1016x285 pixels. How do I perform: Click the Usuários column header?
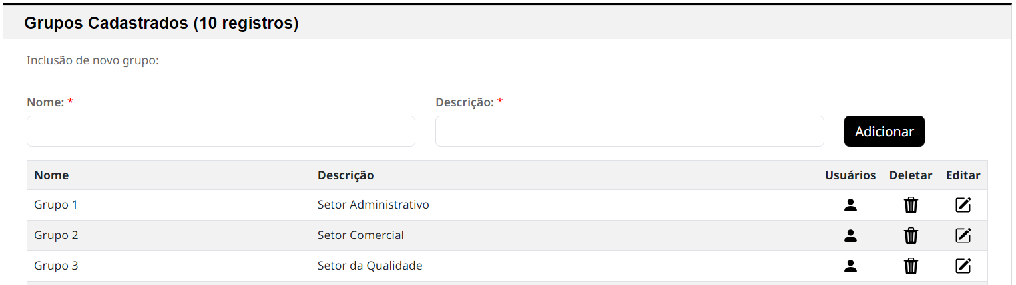pos(850,175)
